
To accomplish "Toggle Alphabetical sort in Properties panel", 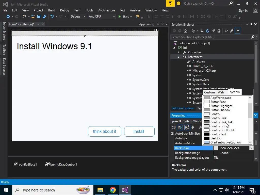I will coord(180,127).
